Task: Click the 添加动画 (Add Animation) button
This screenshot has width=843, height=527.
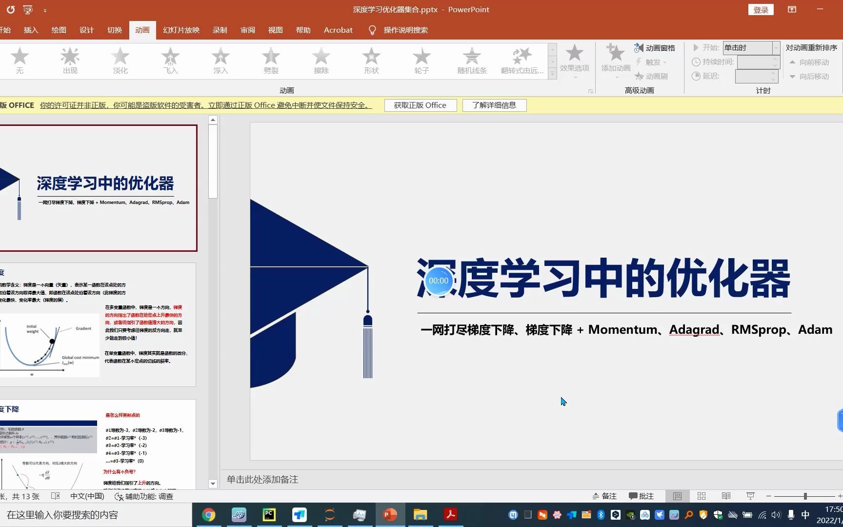Action: point(615,61)
